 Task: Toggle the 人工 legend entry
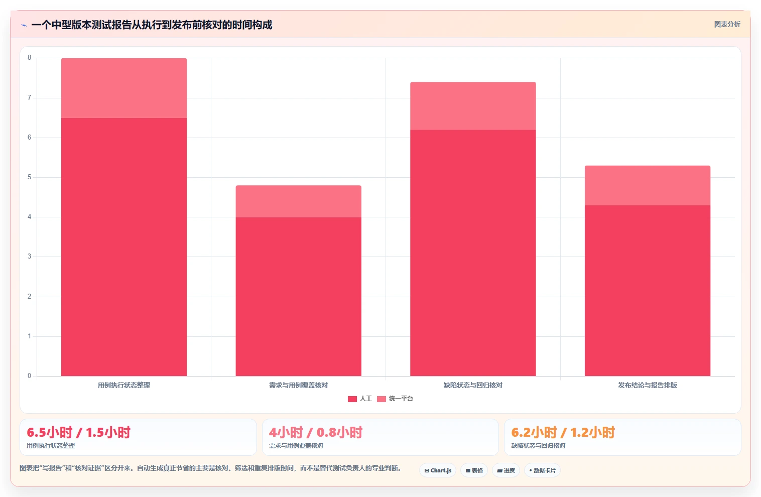(360, 399)
